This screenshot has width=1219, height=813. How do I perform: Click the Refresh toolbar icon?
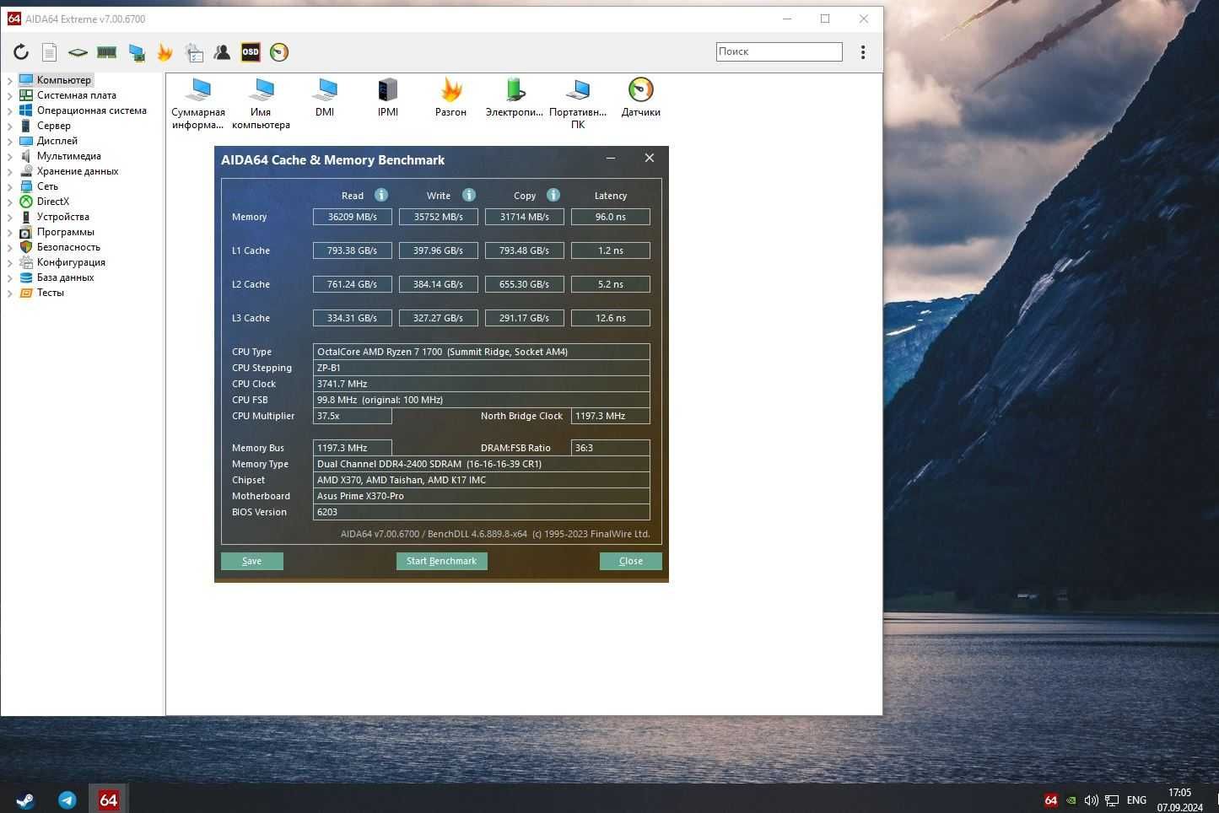pos(21,52)
